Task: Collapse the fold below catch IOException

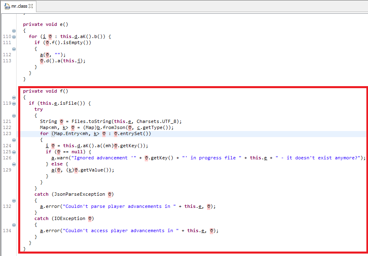Action: coord(14,225)
